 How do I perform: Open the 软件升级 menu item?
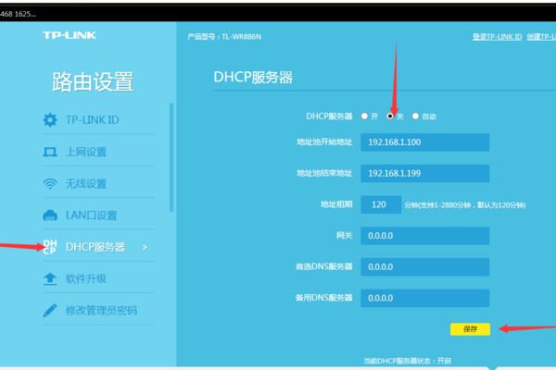point(86,278)
